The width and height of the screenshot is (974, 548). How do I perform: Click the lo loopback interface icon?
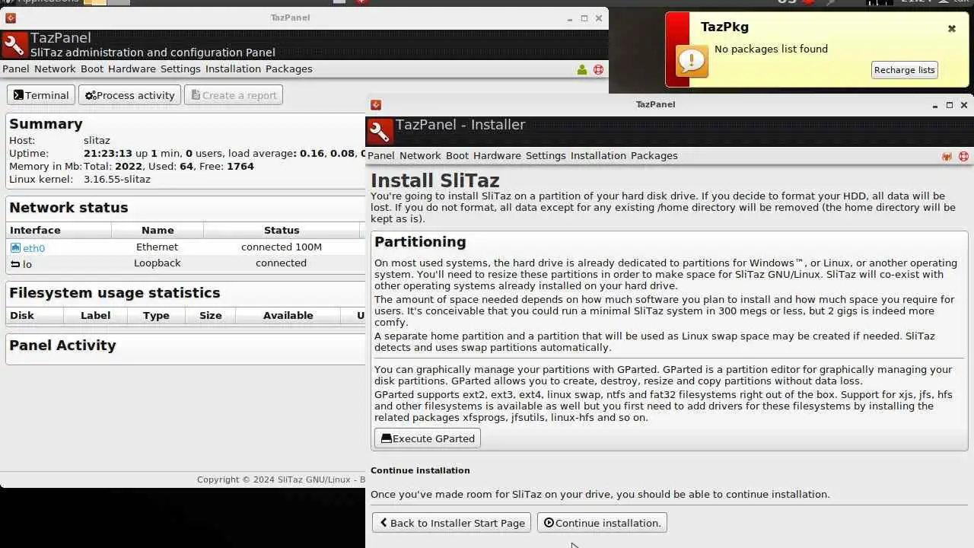coord(15,264)
